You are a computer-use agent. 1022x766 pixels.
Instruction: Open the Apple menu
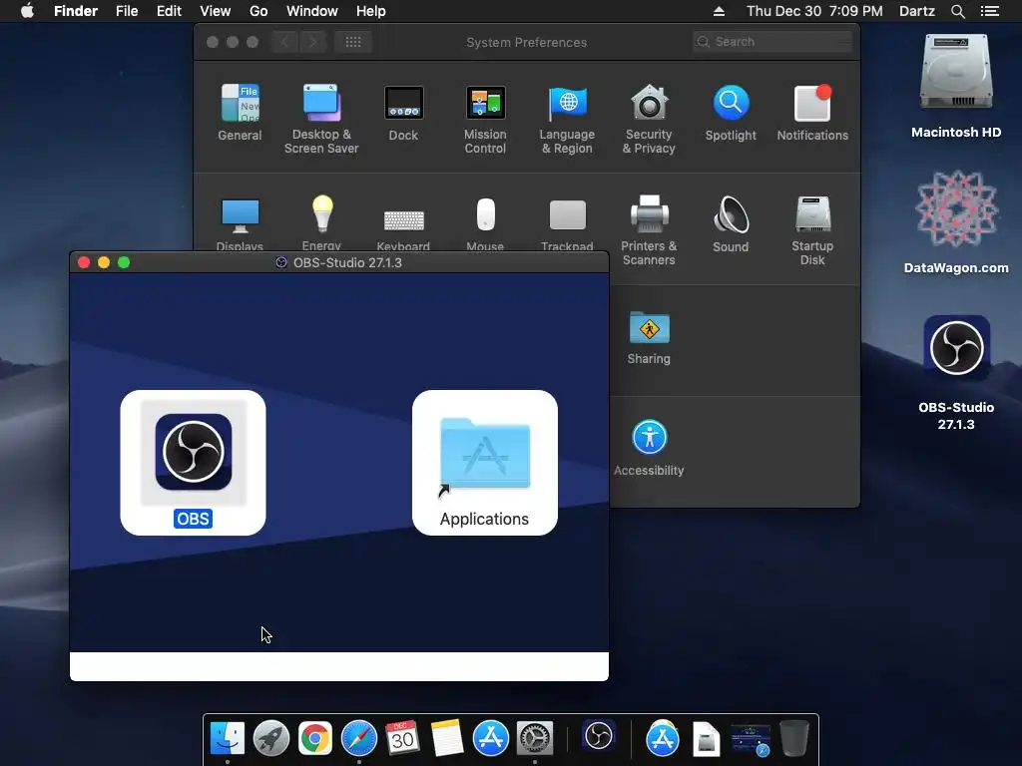coord(27,11)
